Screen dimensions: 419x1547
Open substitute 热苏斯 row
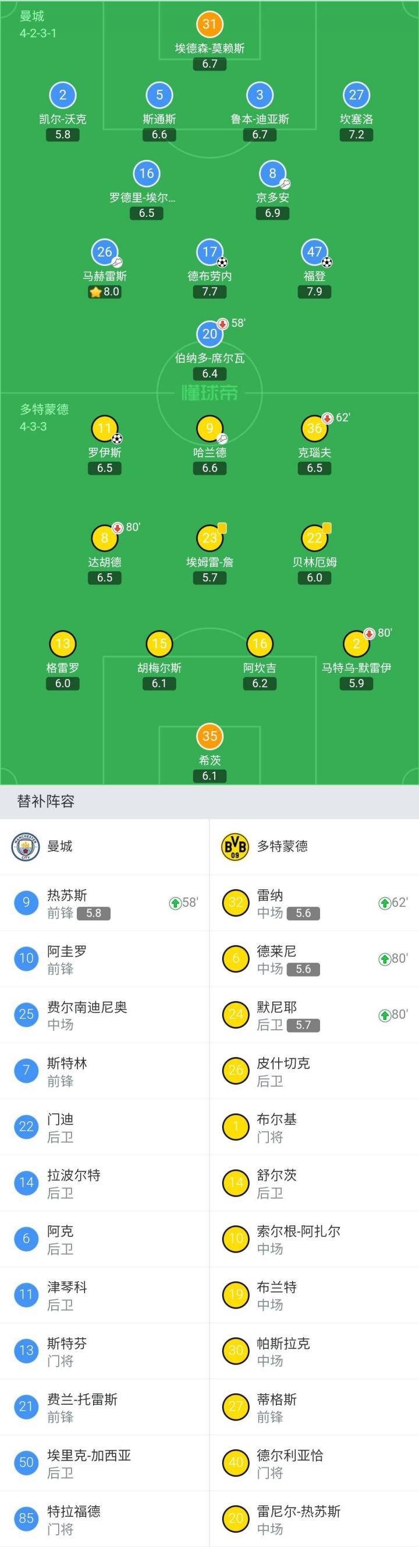tap(104, 903)
